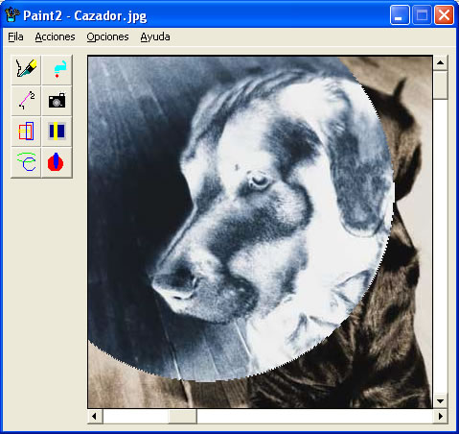Select the red octagon shape tool

(57, 162)
